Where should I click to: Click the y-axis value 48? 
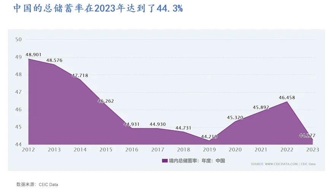19,74
